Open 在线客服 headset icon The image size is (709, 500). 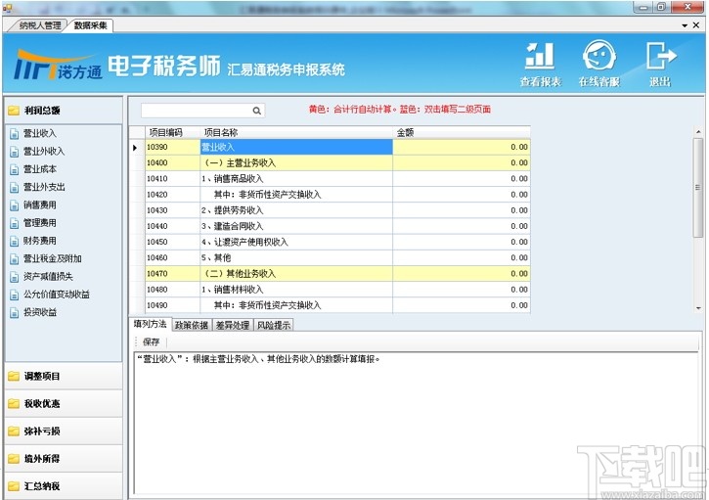[x=598, y=55]
